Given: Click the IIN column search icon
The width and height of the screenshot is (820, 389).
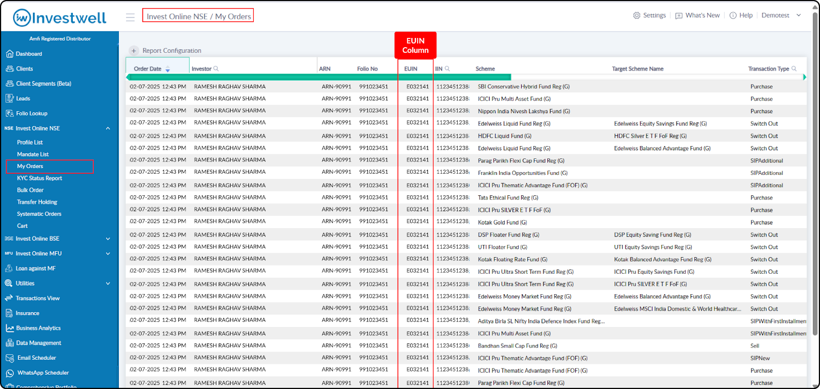Looking at the screenshot, I should coord(447,68).
